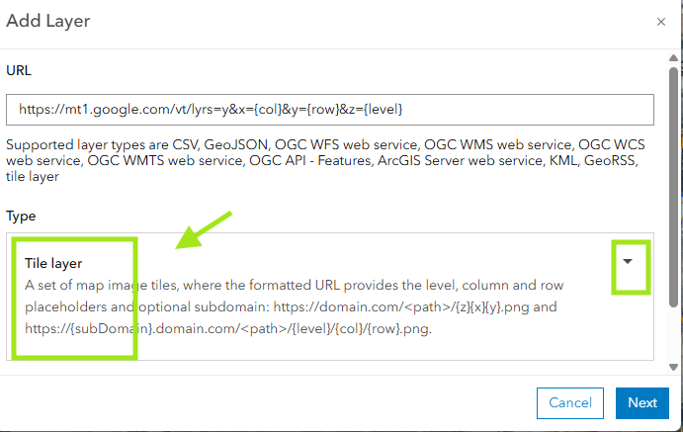The width and height of the screenshot is (683, 432).
Task: Click the blank footer area beside Cancel
Action: [x=261, y=402]
